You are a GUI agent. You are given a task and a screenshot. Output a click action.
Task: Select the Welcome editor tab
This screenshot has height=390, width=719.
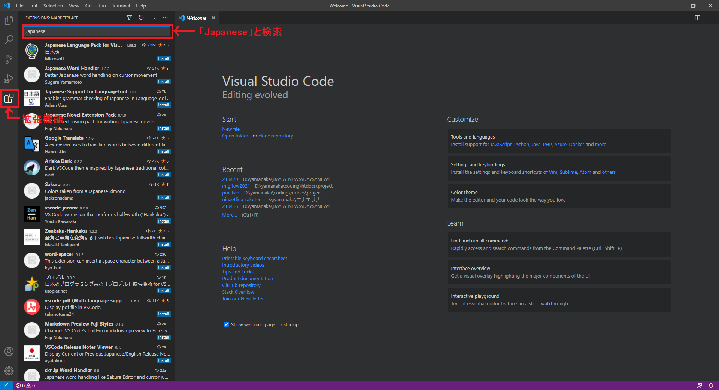point(197,18)
